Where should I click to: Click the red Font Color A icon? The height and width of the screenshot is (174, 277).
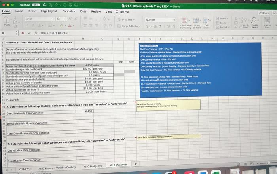(70, 26)
